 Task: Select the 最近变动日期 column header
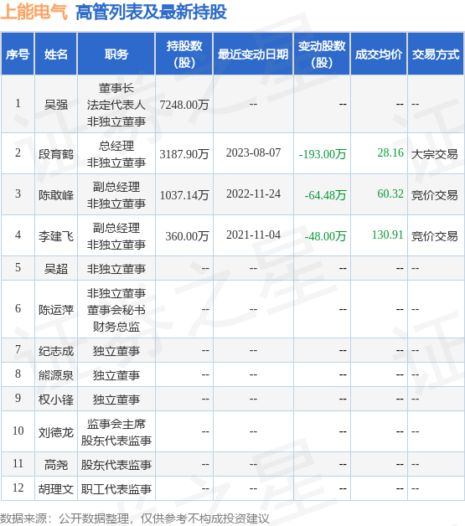click(253, 54)
